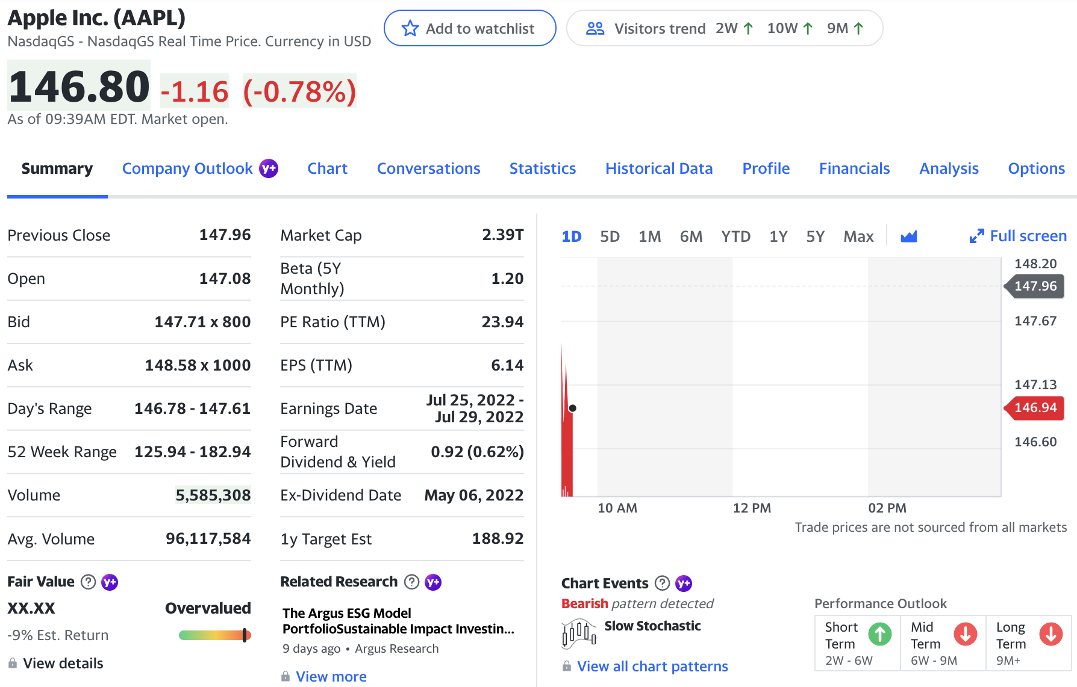The height and width of the screenshot is (687, 1077).
Task: Click the Short Term green up arrow
Action: [x=880, y=634]
